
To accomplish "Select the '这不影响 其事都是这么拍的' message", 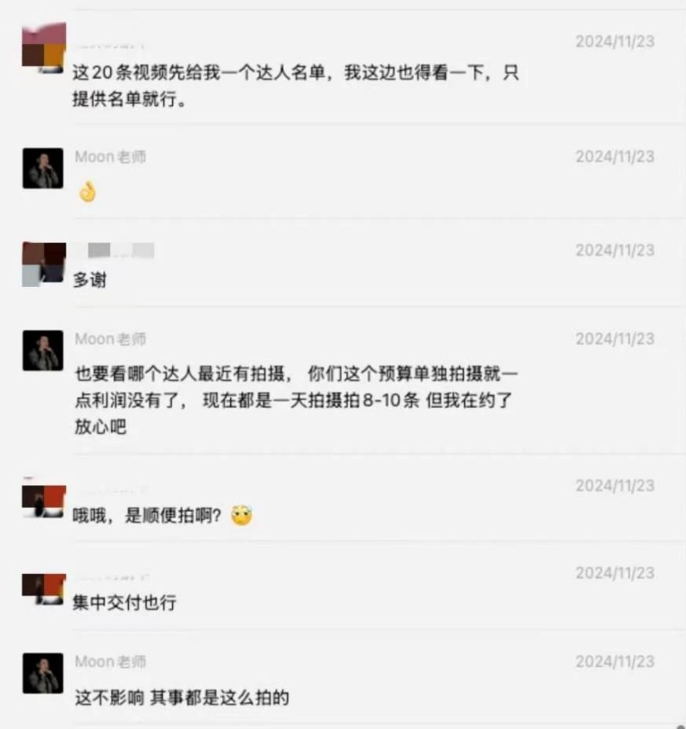I will [182, 698].
